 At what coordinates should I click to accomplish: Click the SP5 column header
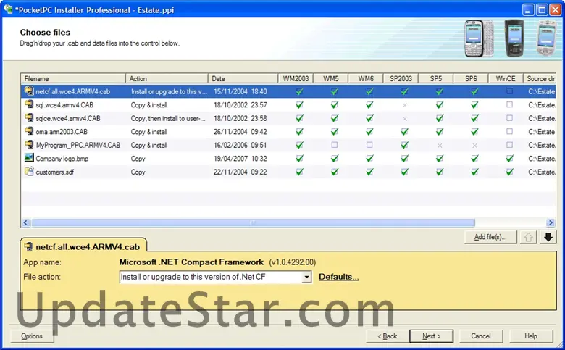coord(435,78)
